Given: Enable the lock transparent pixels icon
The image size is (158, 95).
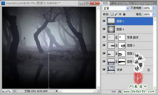Looking at the screenshot, I should pos(112,14).
